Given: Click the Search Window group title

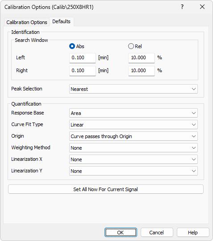Looking at the screenshot, I should click(31, 40).
